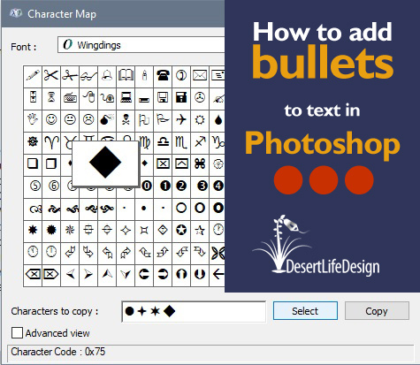
Task: Click the Character Code 0x75 status text
Action: coord(58,352)
